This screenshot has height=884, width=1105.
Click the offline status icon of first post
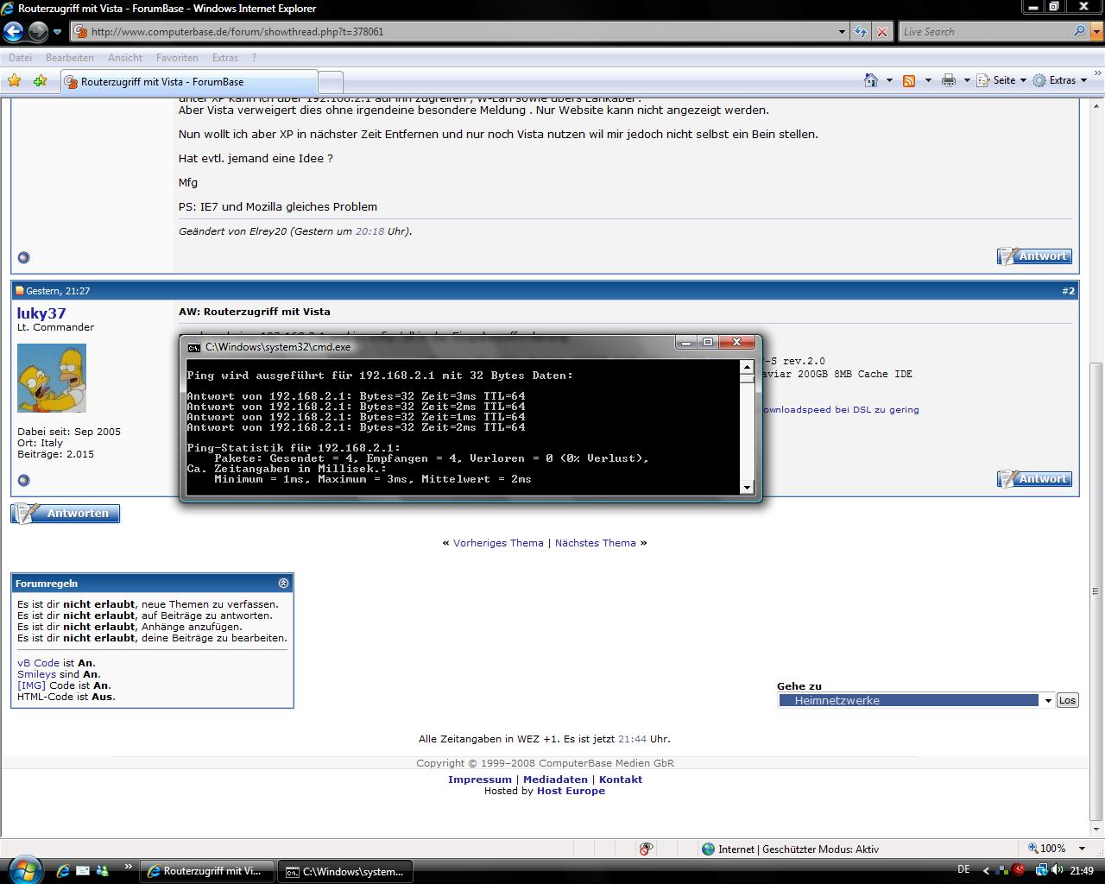pyautogui.click(x=24, y=257)
